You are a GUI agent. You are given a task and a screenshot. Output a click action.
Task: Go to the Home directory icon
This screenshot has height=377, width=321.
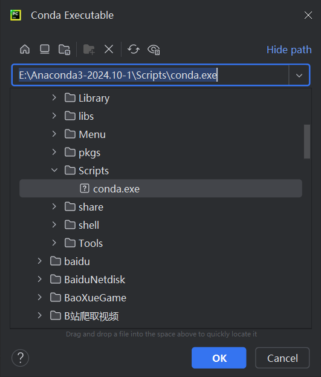click(25, 50)
